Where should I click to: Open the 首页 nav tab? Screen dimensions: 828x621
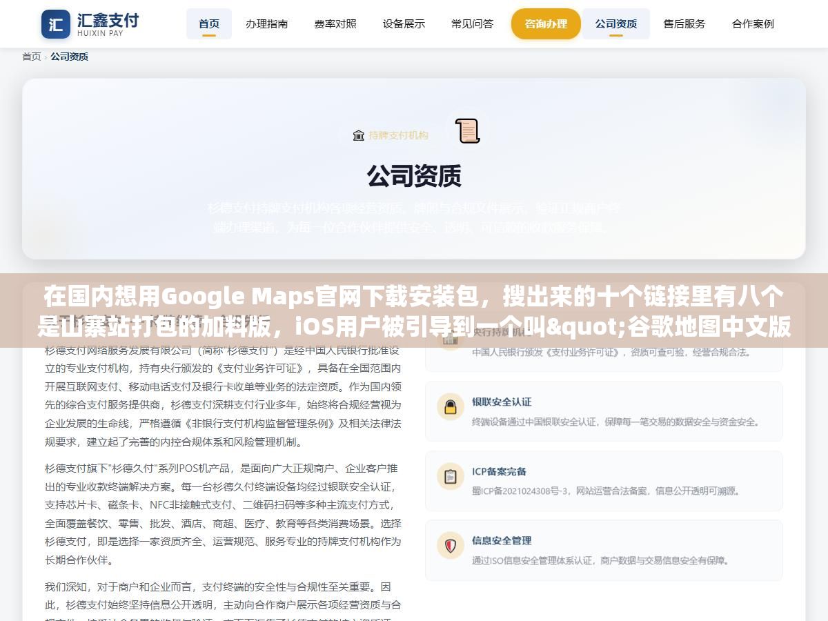point(209,23)
